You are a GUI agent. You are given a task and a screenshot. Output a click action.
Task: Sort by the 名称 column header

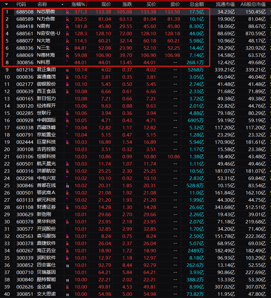click(x=42, y=4)
